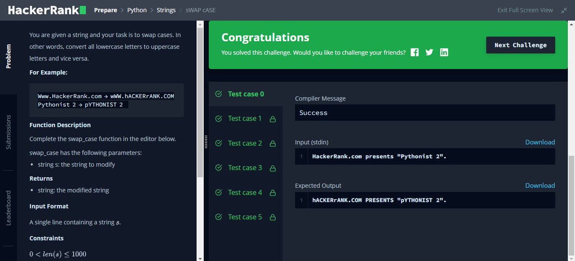Click the Compiler Message Success field
Image resolution: width=575 pixels, height=261 pixels.
425,113
